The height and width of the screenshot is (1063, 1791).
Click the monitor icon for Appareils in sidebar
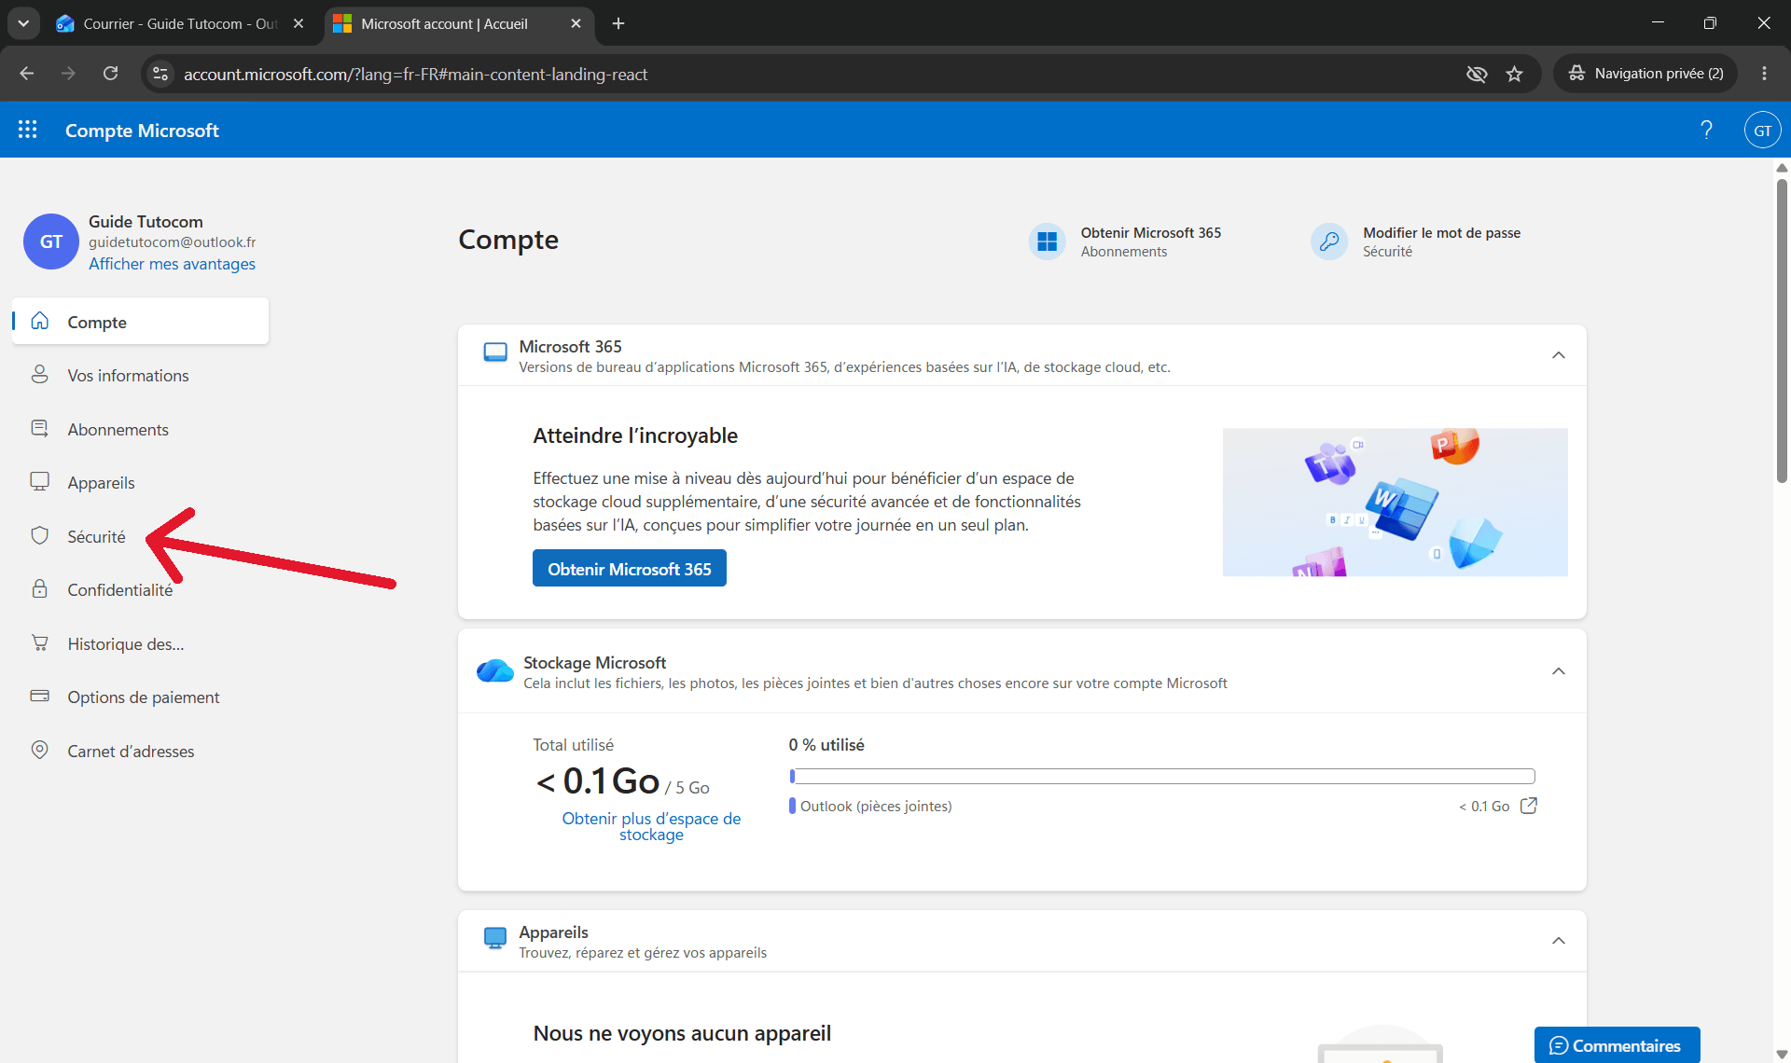coord(39,481)
